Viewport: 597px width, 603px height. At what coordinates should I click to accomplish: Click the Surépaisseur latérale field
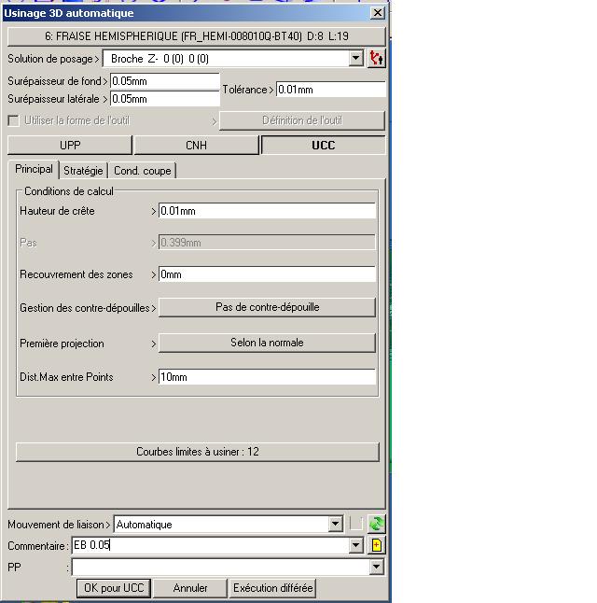pos(165,99)
